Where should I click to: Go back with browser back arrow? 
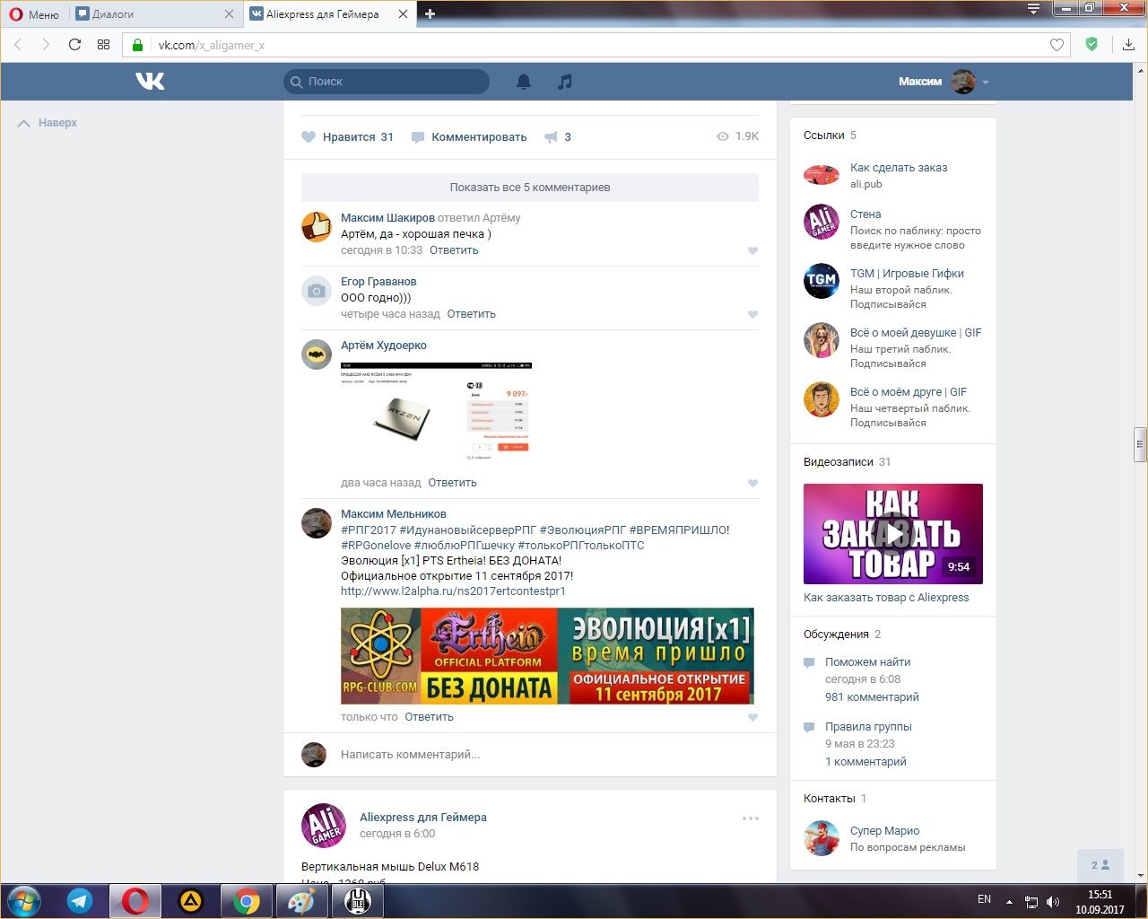[18, 45]
